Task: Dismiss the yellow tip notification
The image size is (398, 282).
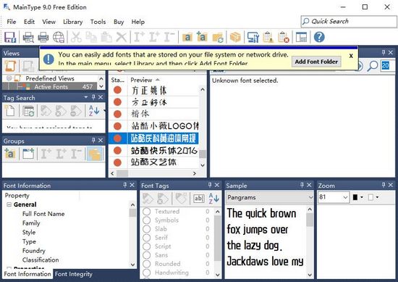Action: [x=351, y=56]
